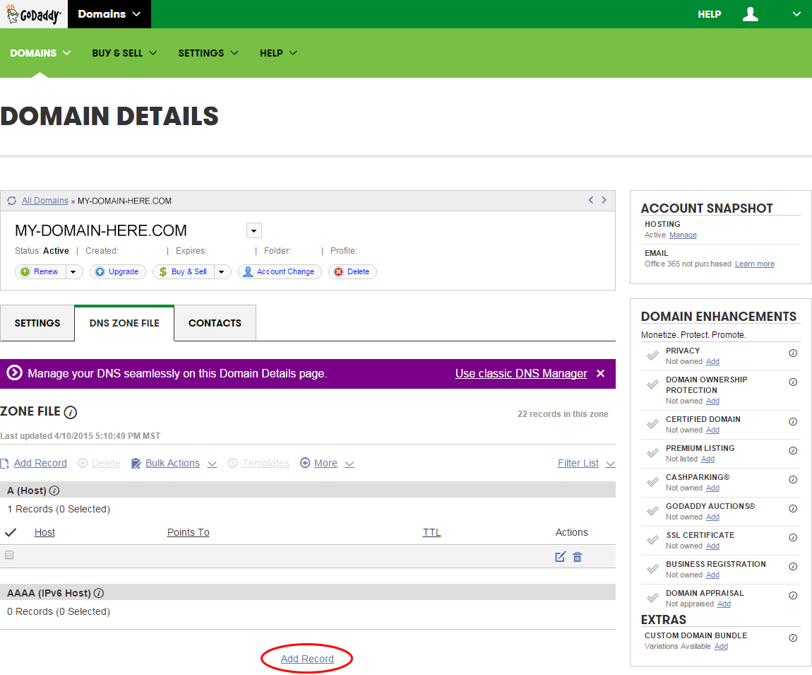Image resolution: width=812 pixels, height=675 pixels.
Task: Click the Business Registration info icon
Action: (793, 567)
